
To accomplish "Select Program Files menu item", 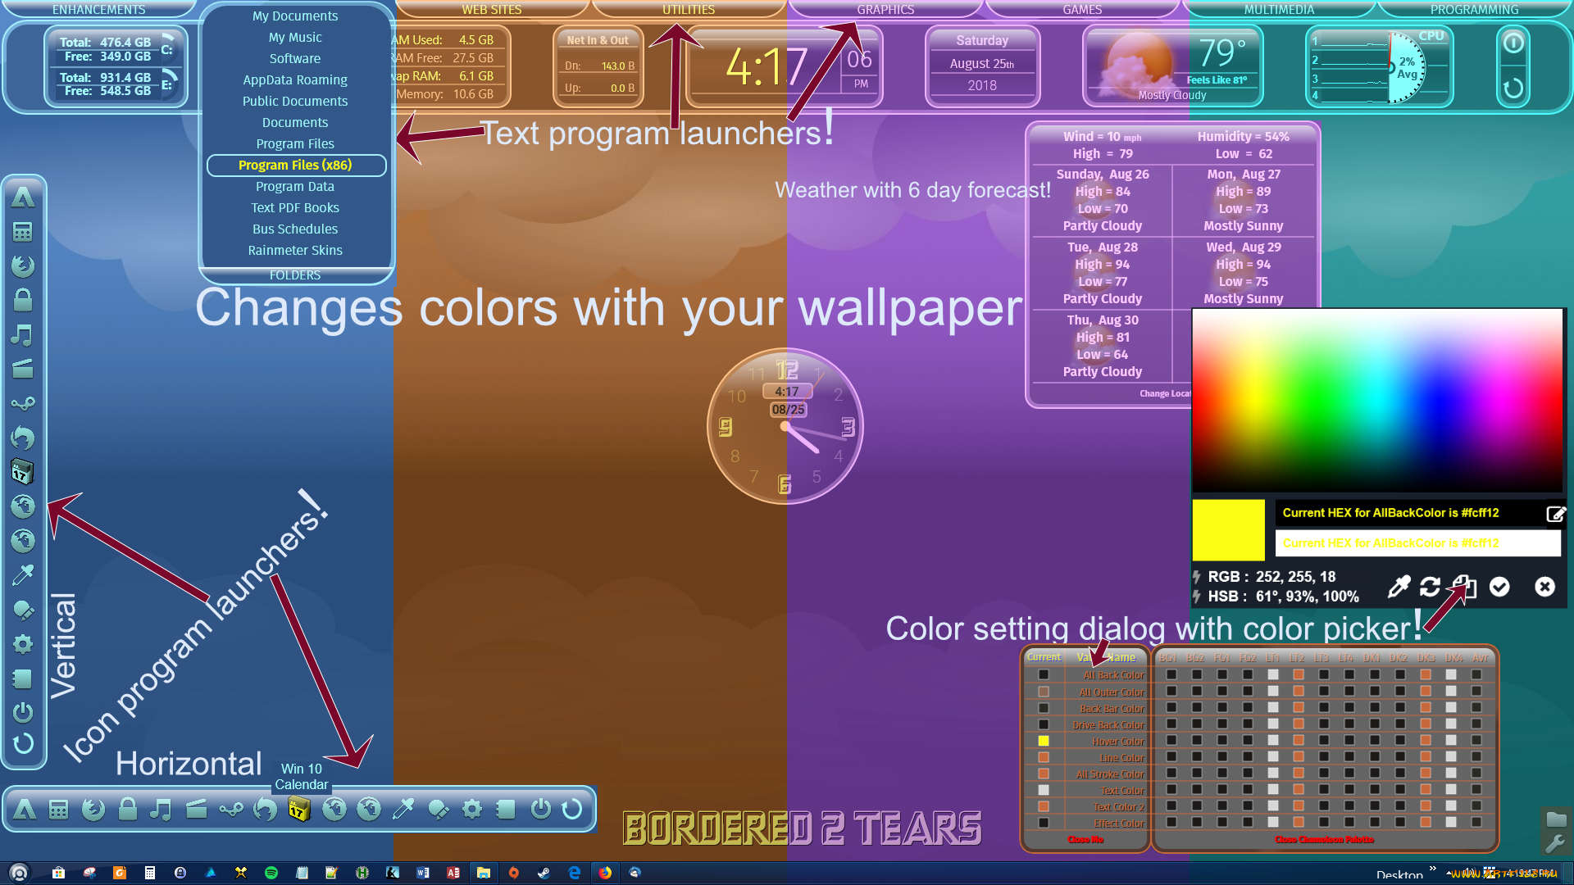I will (x=295, y=143).
